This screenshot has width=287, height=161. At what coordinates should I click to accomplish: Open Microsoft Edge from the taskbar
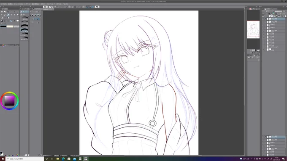[63, 159]
